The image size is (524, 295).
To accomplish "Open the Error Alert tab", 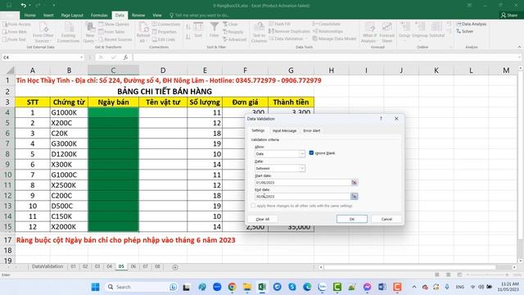I will pyautogui.click(x=311, y=131).
